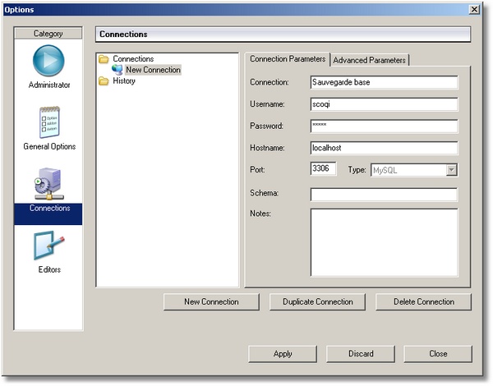Select the Connections tree node label

[x=133, y=59]
